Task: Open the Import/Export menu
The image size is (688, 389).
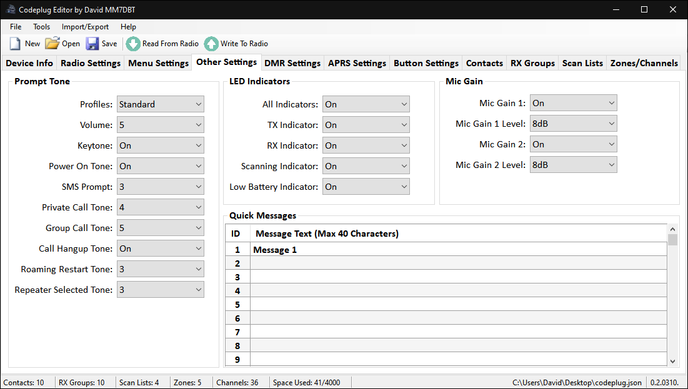Action: click(85, 27)
